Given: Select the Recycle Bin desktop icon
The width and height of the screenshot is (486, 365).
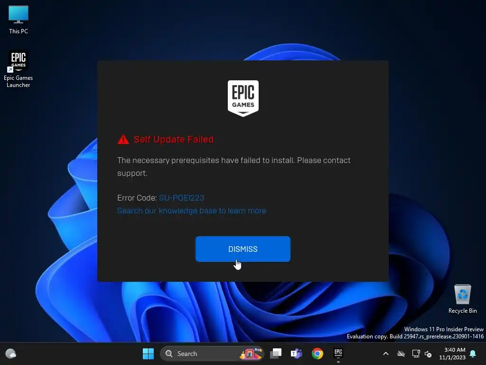Looking at the screenshot, I should pos(462,299).
